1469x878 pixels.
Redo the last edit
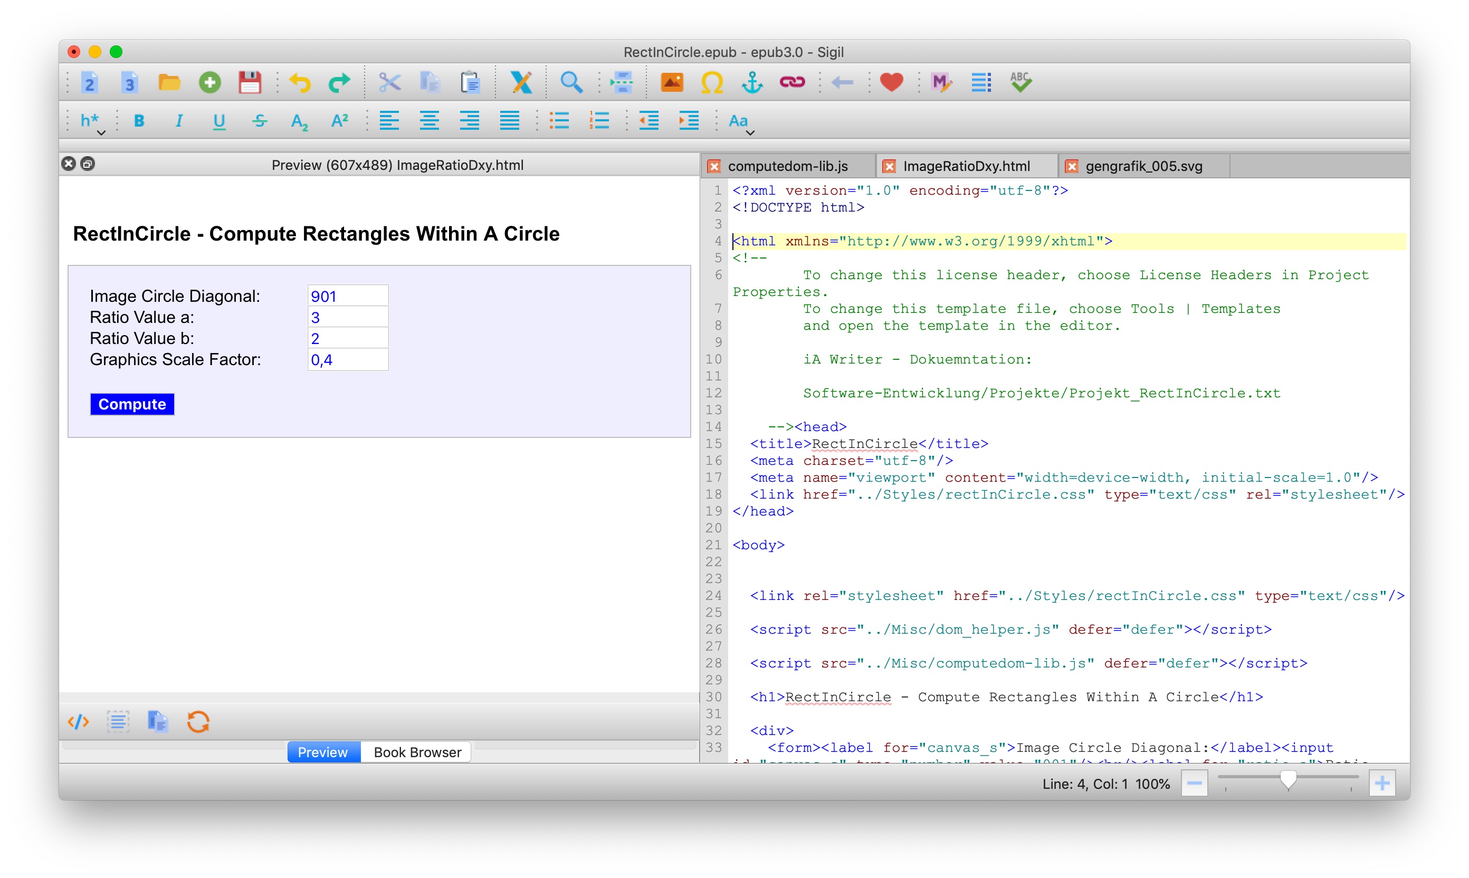point(340,82)
